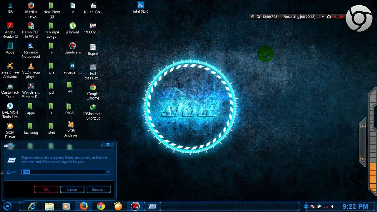Stop the Bandicam recording
The width and height of the screenshot is (377, 212).
click(341, 17)
